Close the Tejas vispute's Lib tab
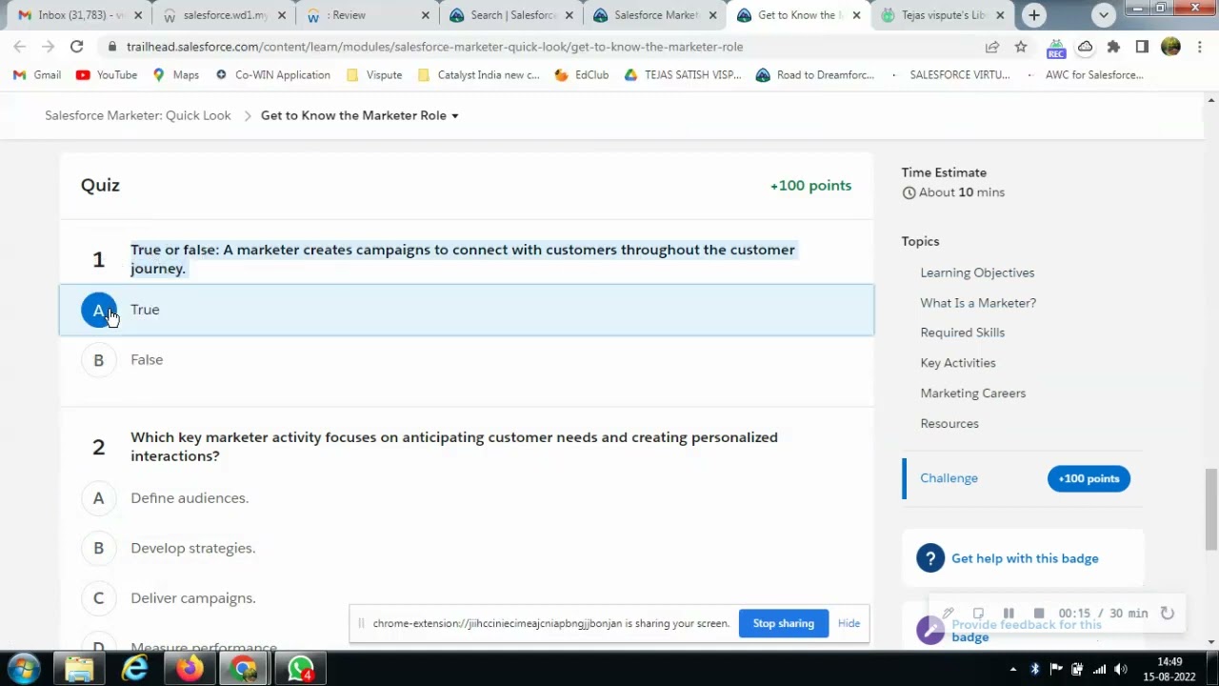Screen dimensions: 1219x686 1001,15
